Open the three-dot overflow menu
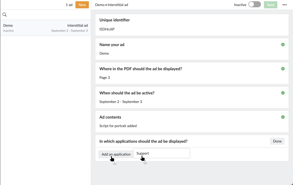Viewport: 293px width, 185px height. coord(285,5)
